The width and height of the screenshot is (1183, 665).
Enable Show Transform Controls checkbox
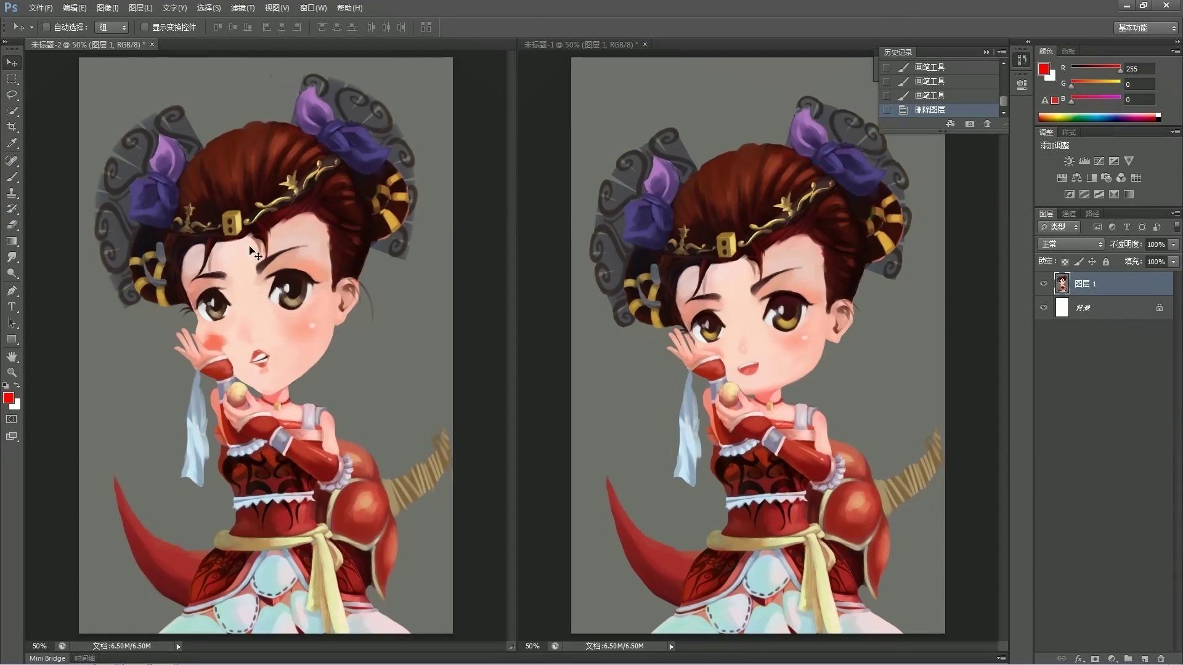coord(145,27)
